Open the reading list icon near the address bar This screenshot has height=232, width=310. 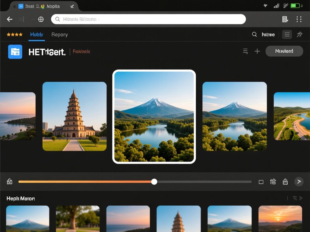point(285,19)
